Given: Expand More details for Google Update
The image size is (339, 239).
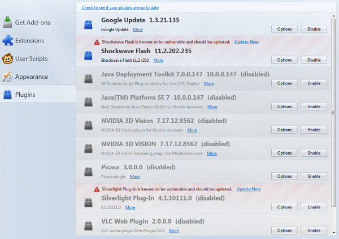Looking at the screenshot, I should [x=138, y=29].
